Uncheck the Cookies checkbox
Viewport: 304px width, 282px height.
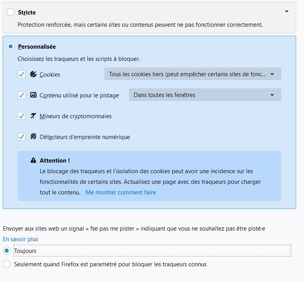(22, 74)
